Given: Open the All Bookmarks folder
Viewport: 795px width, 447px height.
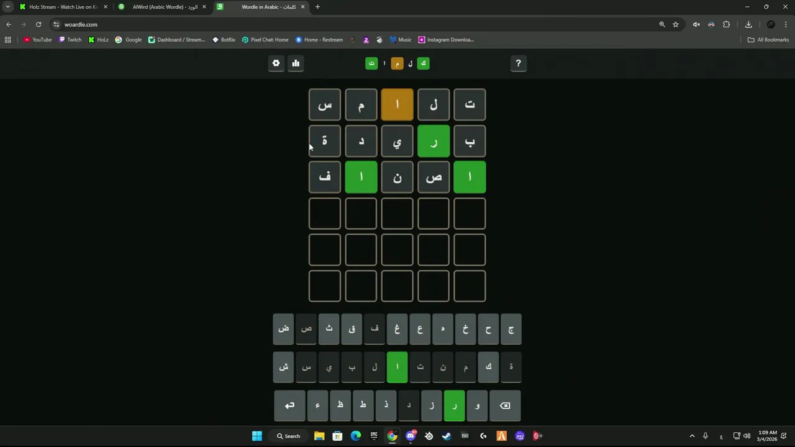Looking at the screenshot, I should pyautogui.click(x=768, y=40).
